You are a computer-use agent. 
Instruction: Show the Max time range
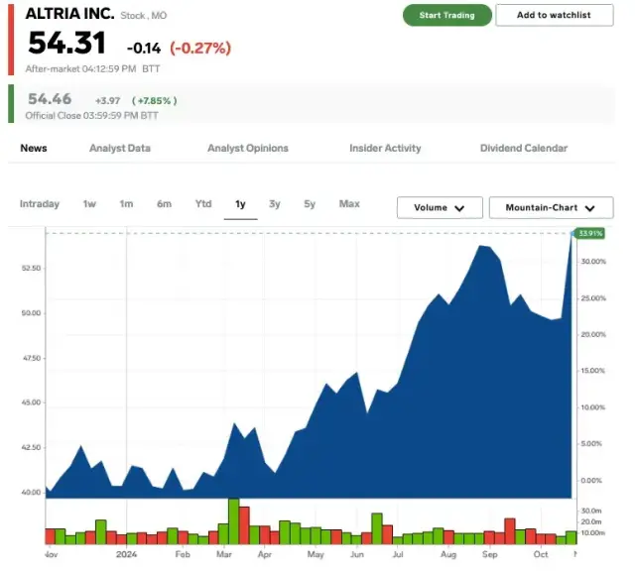coord(349,204)
